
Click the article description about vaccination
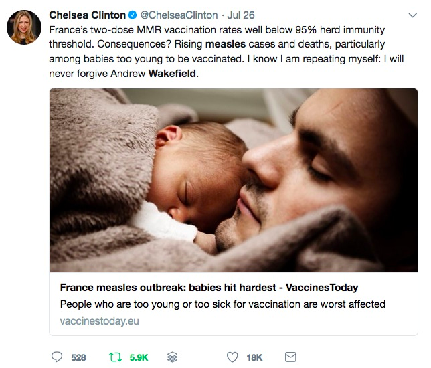point(222,304)
